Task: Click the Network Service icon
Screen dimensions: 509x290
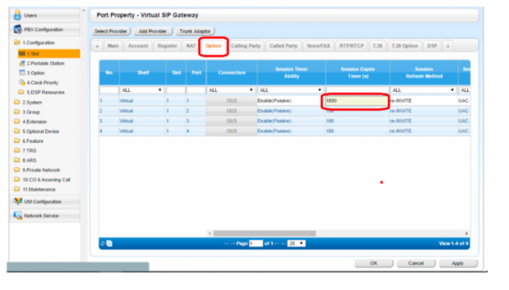Action: [x=17, y=215]
